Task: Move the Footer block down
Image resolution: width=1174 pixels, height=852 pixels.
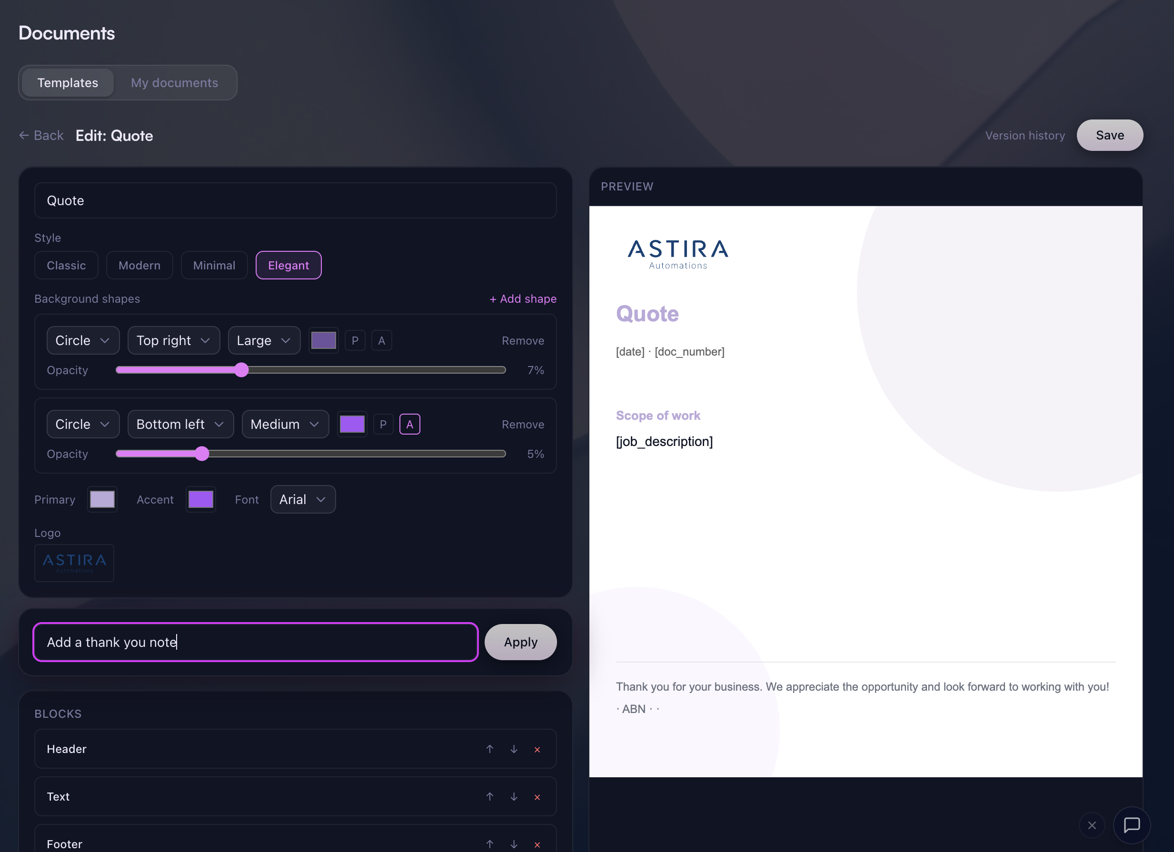Action: point(514,844)
